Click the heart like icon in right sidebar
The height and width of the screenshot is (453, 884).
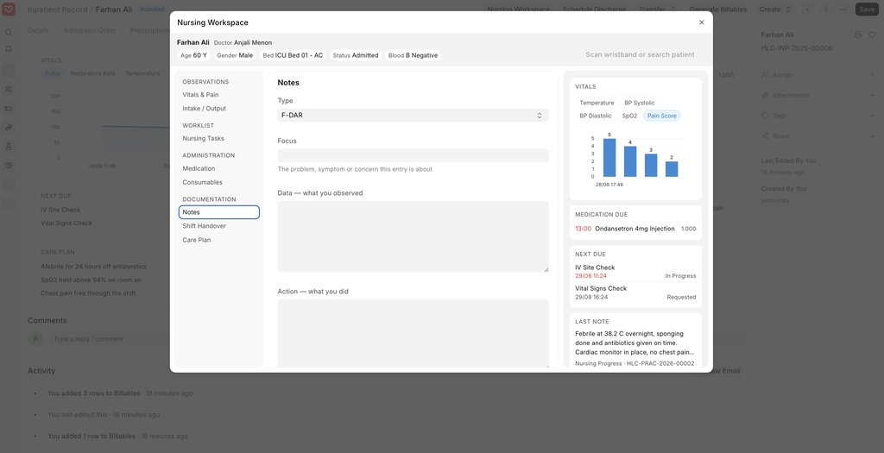tap(872, 35)
